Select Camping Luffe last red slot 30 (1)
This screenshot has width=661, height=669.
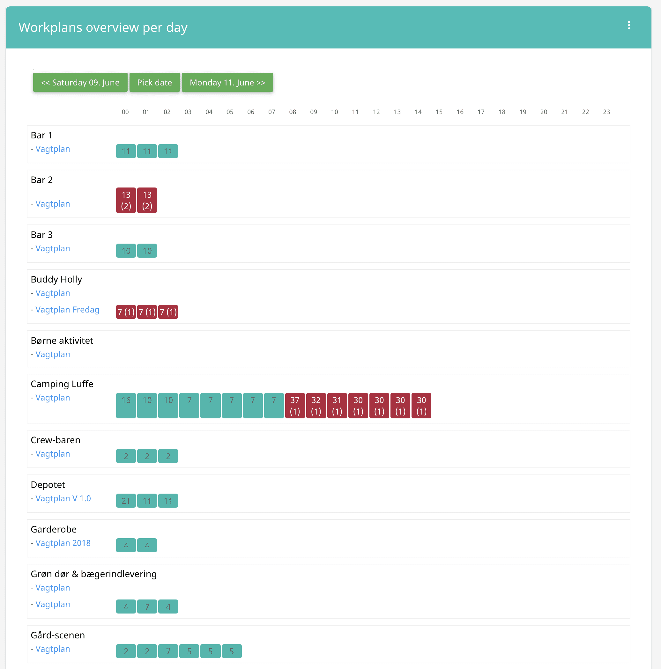(x=421, y=406)
